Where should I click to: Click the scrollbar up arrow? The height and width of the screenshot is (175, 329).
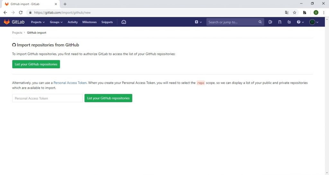pos(327,19)
